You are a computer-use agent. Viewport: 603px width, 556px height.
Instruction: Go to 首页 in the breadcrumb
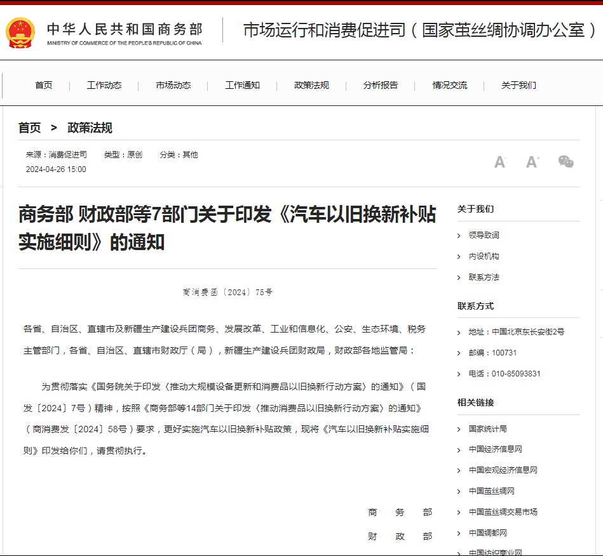tap(30, 128)
